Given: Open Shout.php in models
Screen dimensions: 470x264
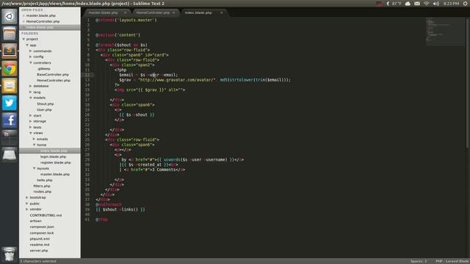Looking at the screenshot, I should (x=46, y=104).
